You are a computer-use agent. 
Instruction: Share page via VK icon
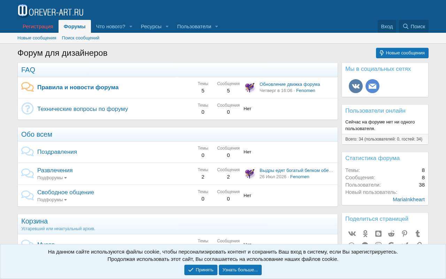[352, 234]
